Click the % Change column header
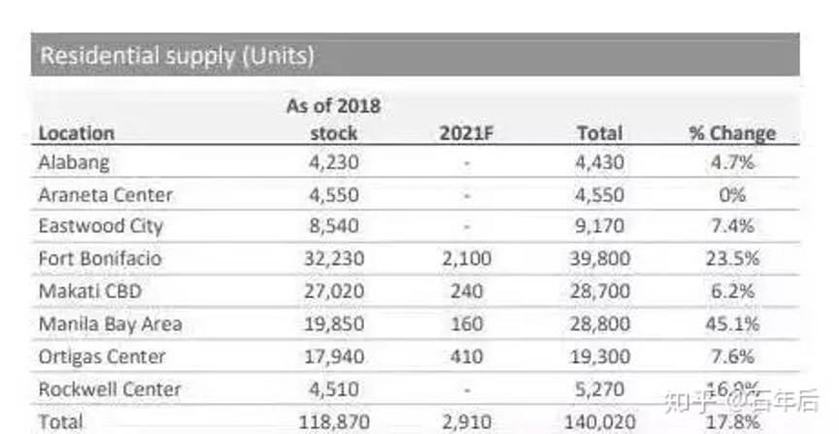839x434 pixels. pyautogui.click(x=732, y=133)
